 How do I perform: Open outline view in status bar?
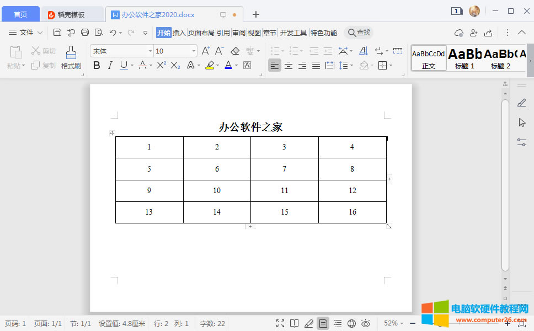pos(338,323)
